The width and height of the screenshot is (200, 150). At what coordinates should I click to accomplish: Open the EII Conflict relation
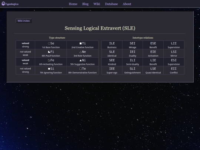pos(174,70)
